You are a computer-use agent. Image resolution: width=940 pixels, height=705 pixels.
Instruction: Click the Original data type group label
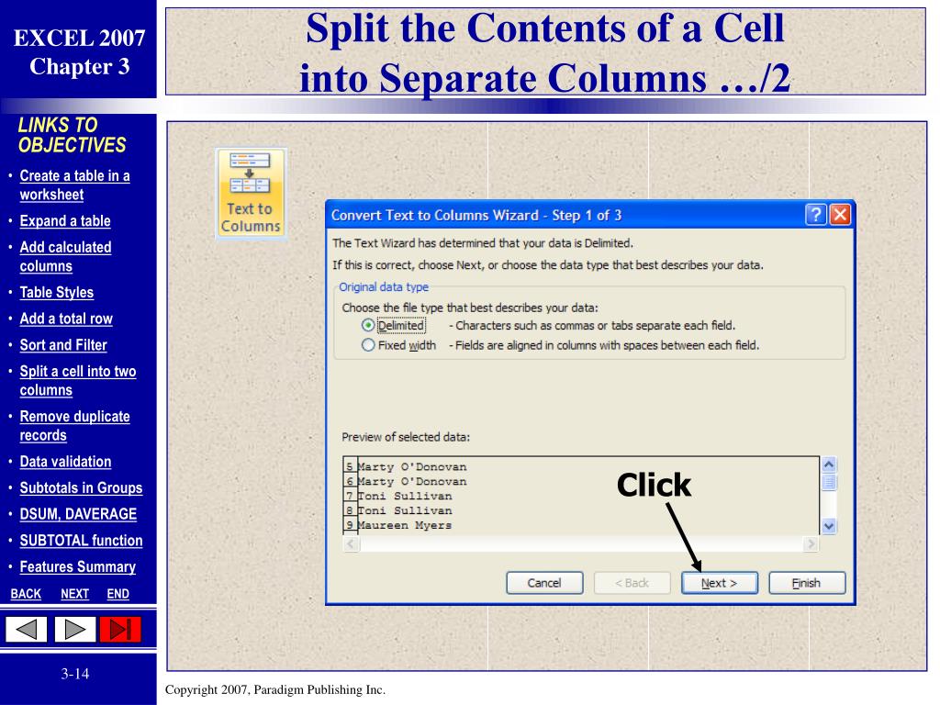pyautogui.click(x=384, y=287)
